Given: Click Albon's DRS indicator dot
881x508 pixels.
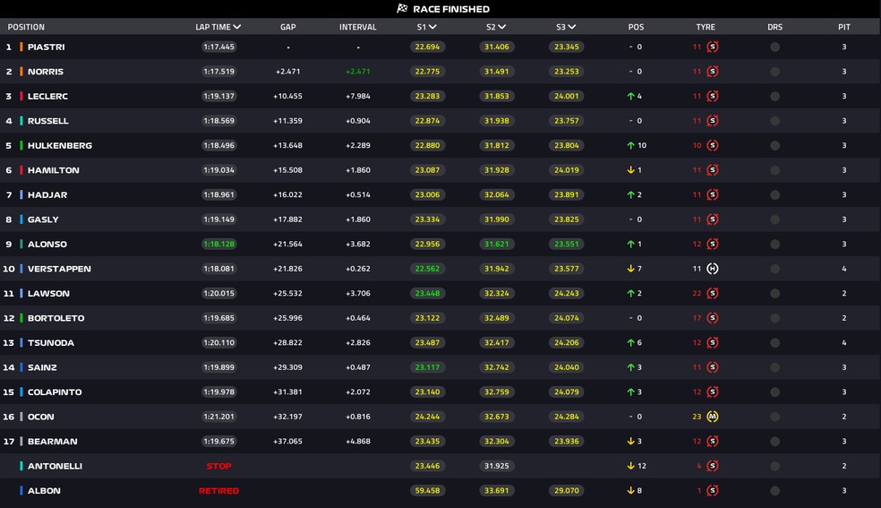Looking at the screenshot, I should 774,491.
